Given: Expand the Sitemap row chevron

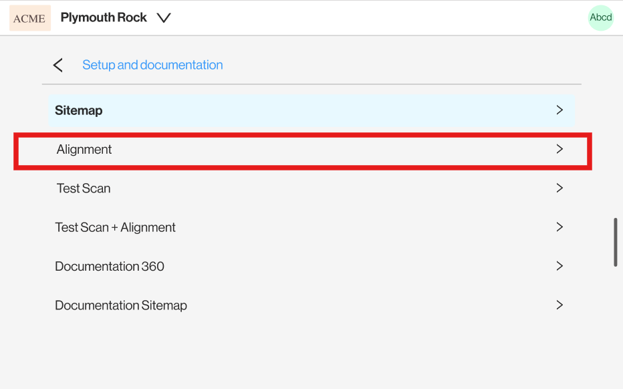Looking at the screenshot, I should tap(559, 110).
